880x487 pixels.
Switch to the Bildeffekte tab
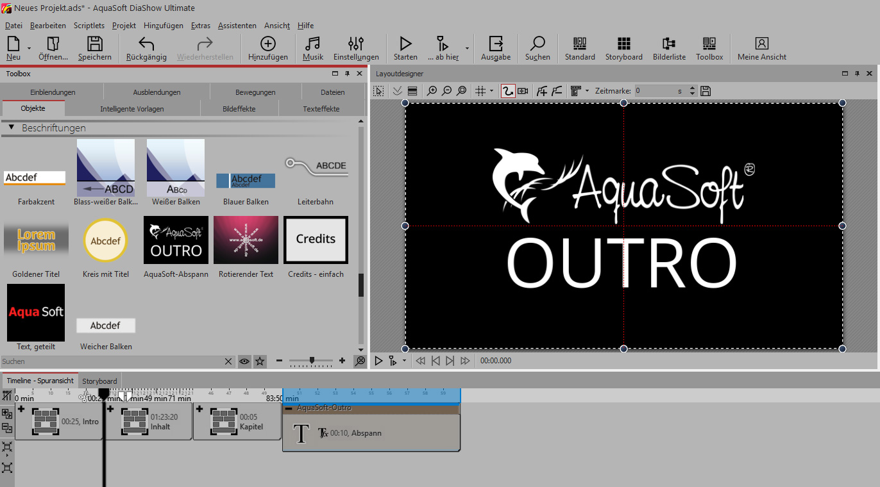pyautogui.click(x=239, y=109)
